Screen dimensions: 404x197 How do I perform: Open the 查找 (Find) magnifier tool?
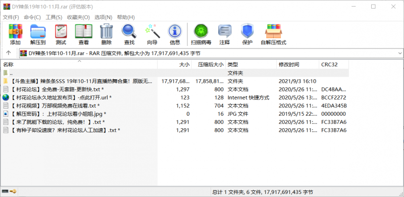coord(129,31)
